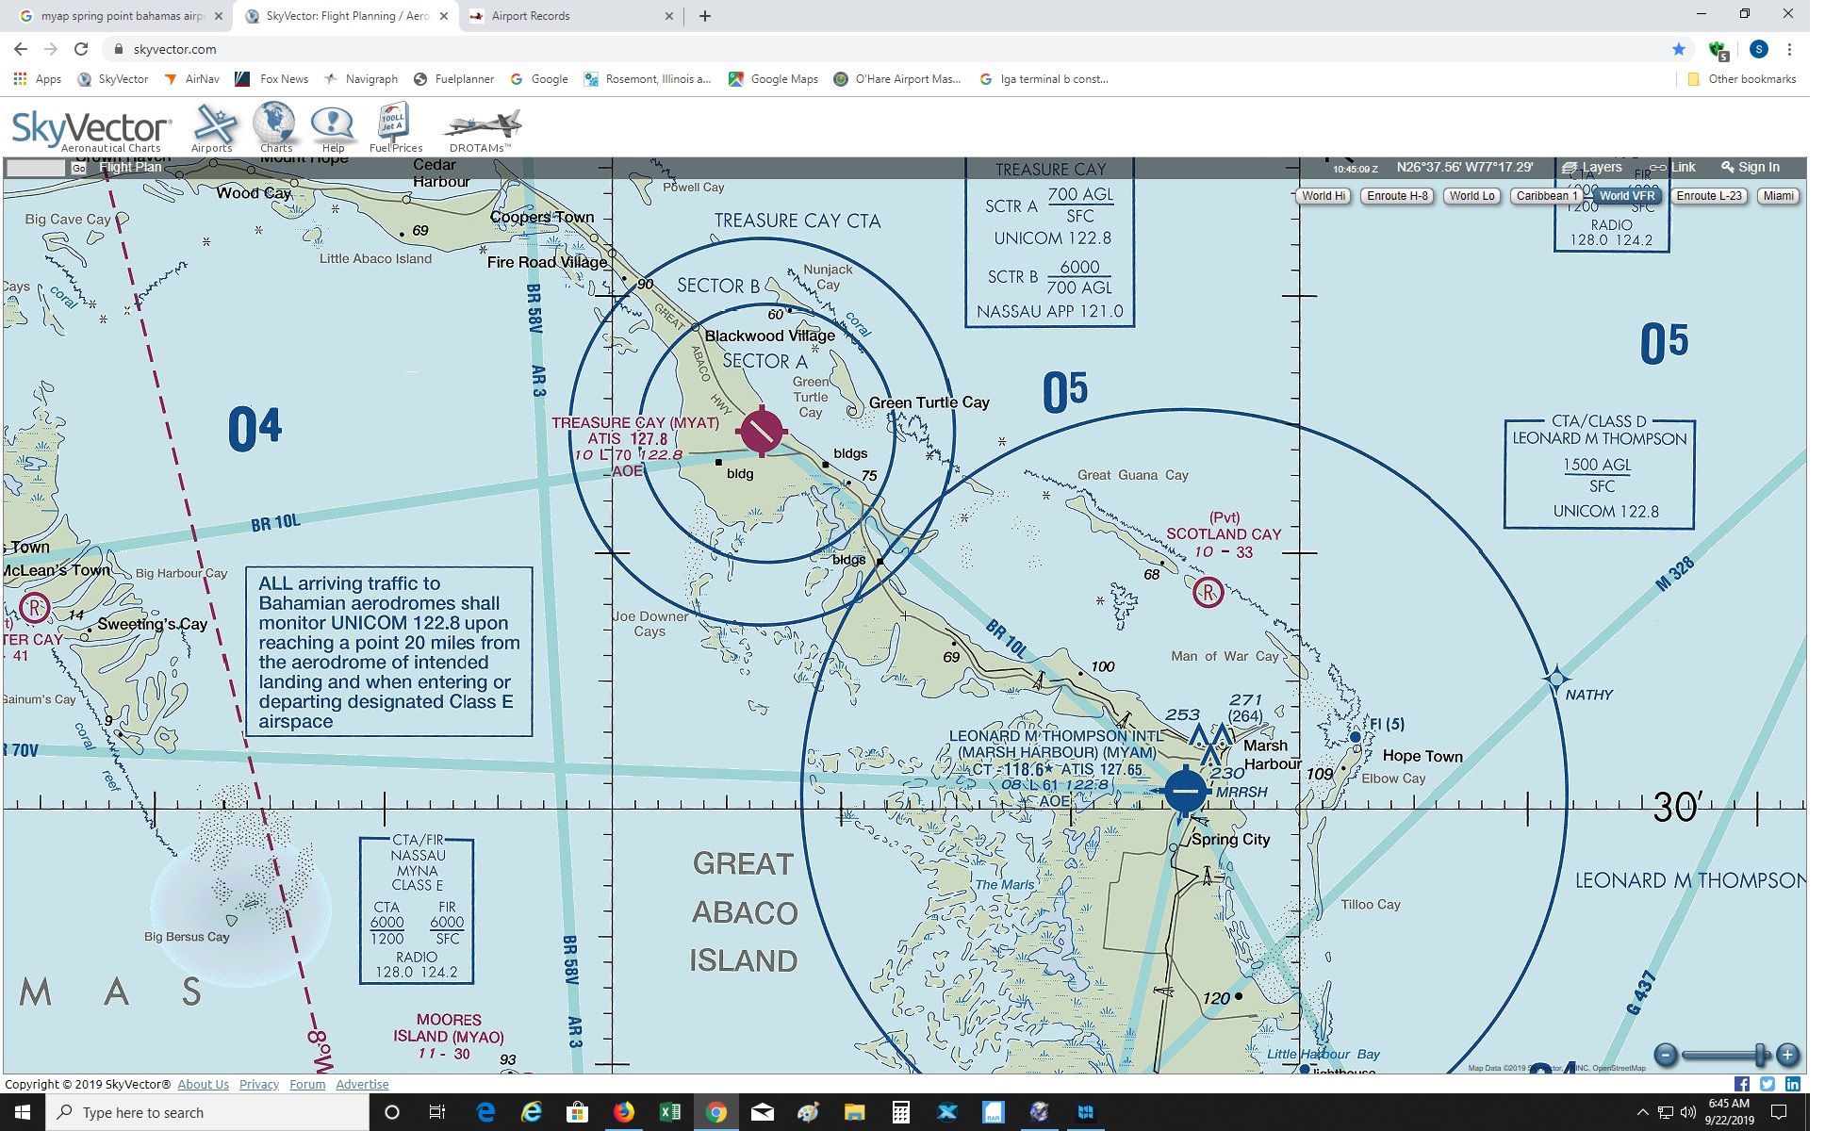Select the Enroute L-23 chart

(1709, 196)
